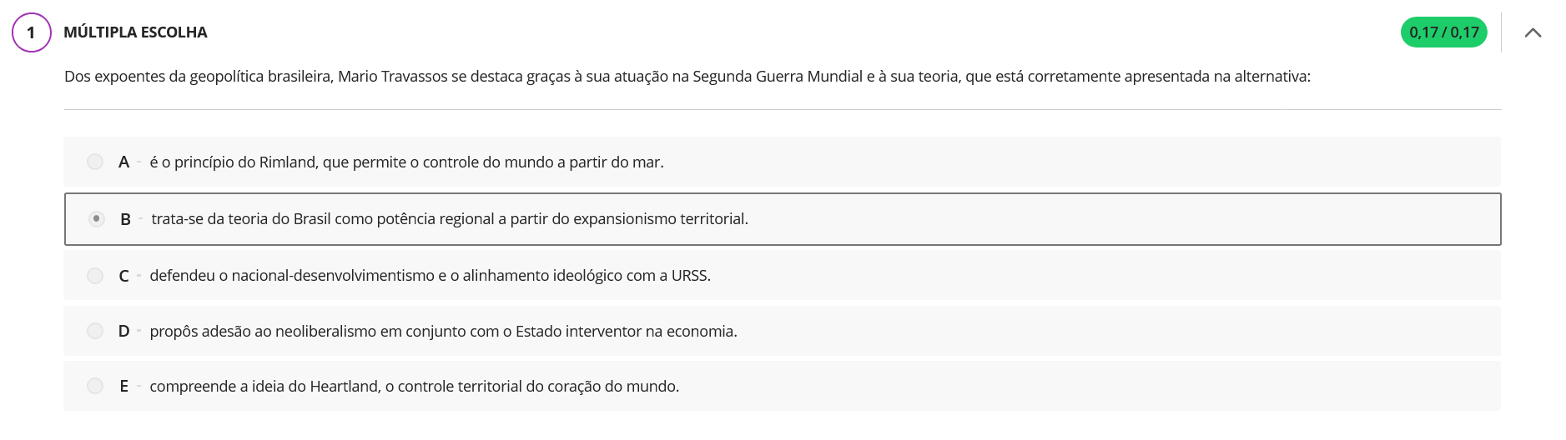Click the letter E option label
Image resolution: width=1566 pixels, height=440 pixels.
pos(123,386)
